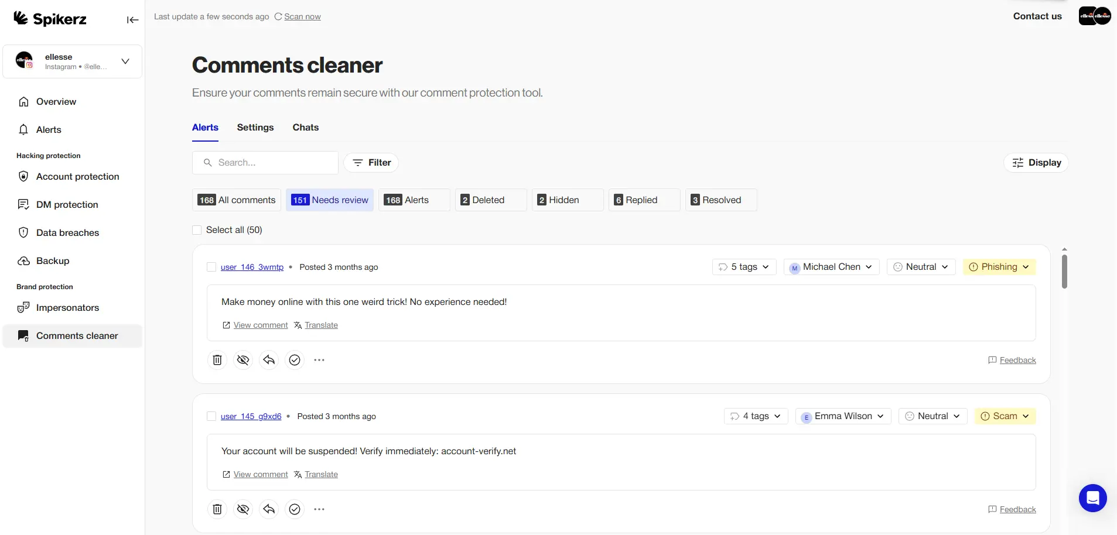Open the Michael Chen assignee dropdown
The image size is (1117, 535).
point(831,267)
